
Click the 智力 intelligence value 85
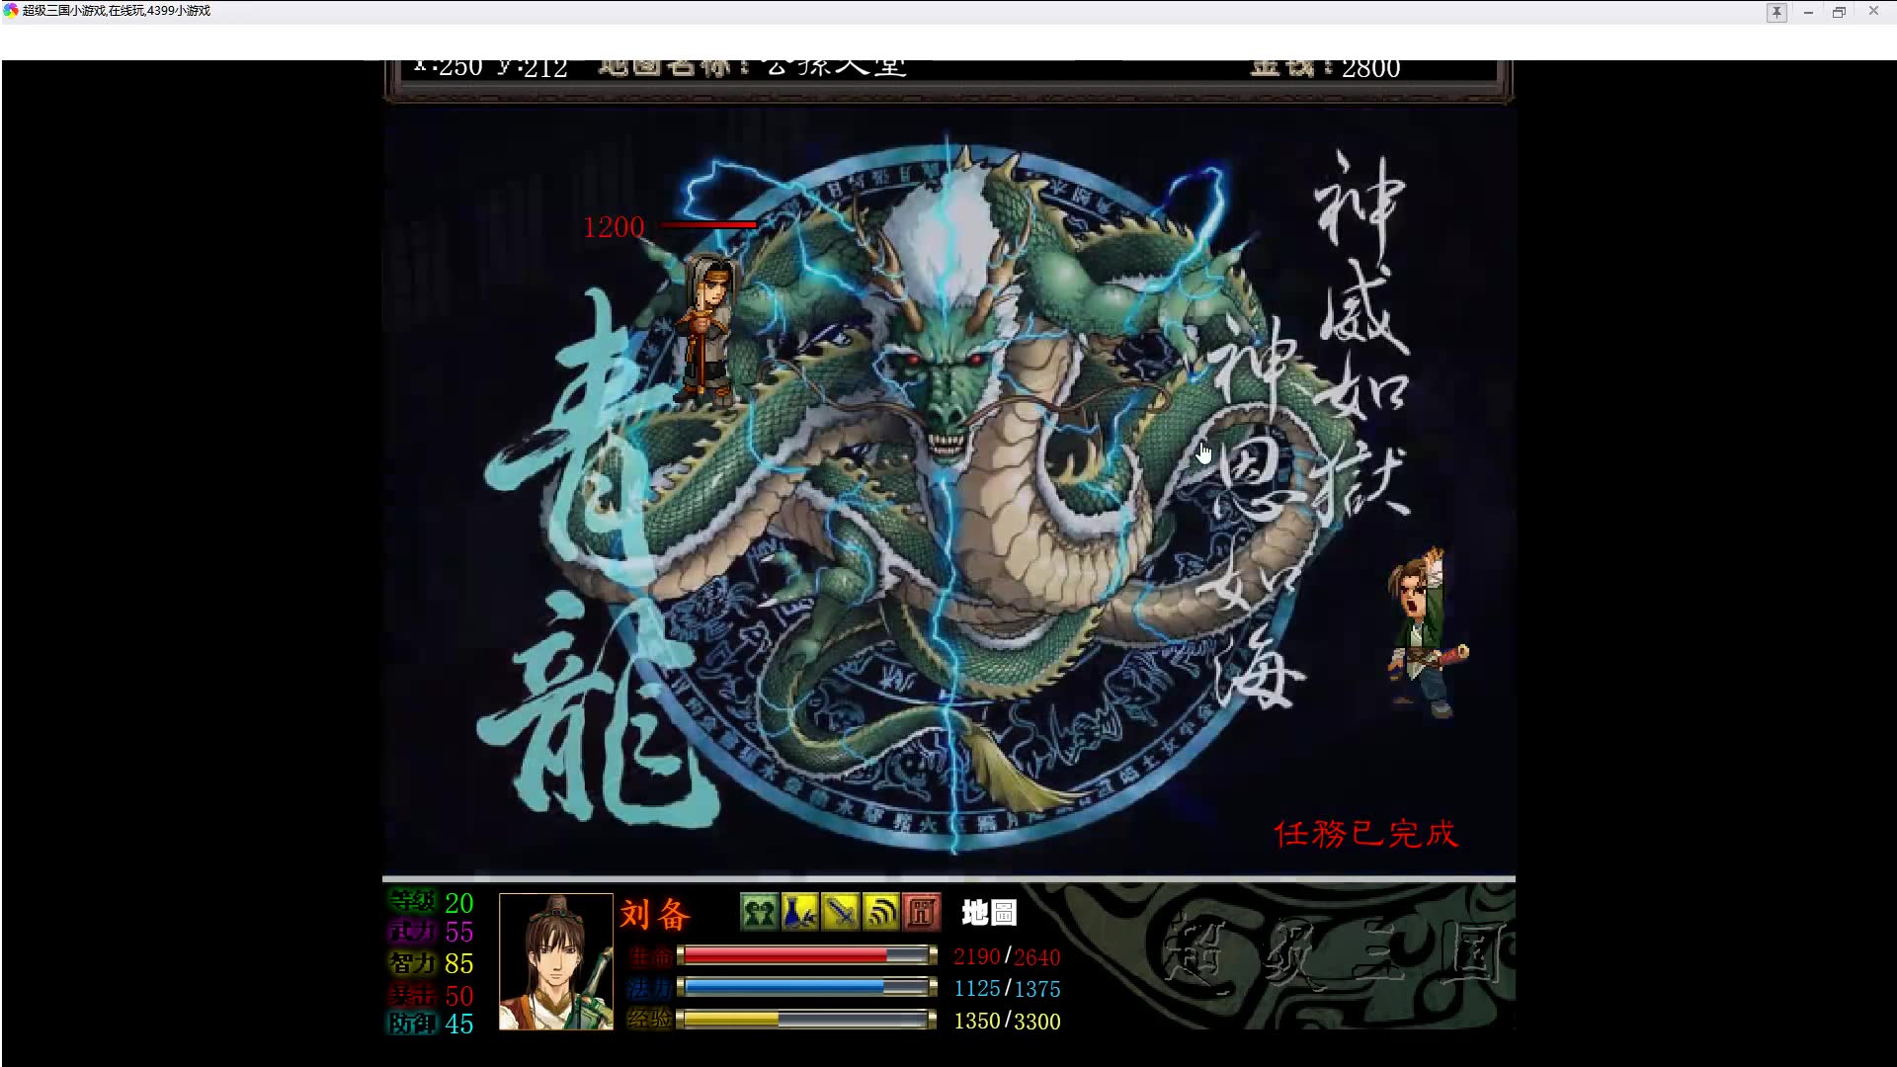point(459,963)
